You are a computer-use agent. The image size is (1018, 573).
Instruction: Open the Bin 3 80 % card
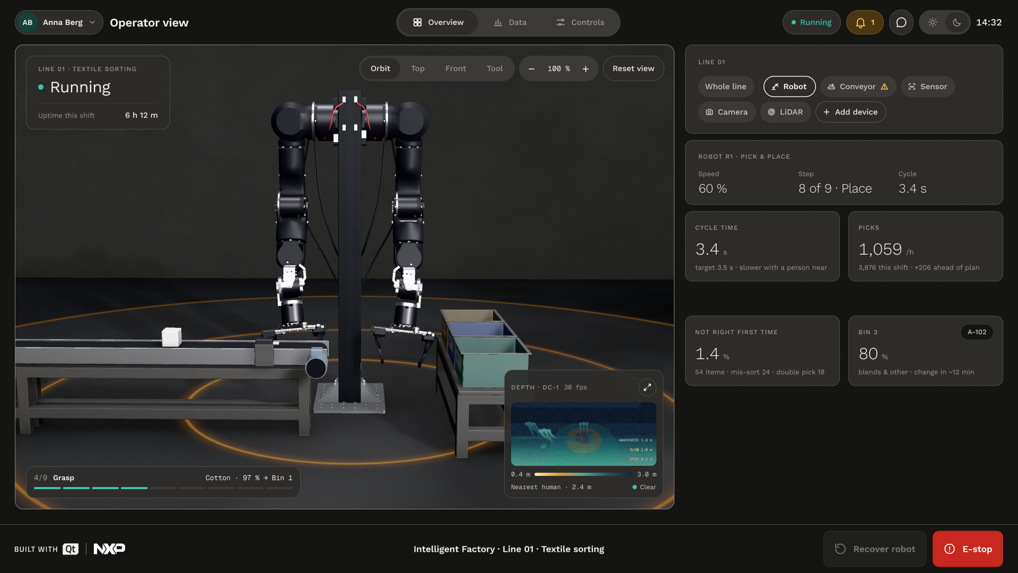pos(925,351)
